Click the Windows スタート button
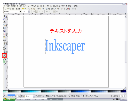Screen dimensions: 129x103 pos(9,99)
